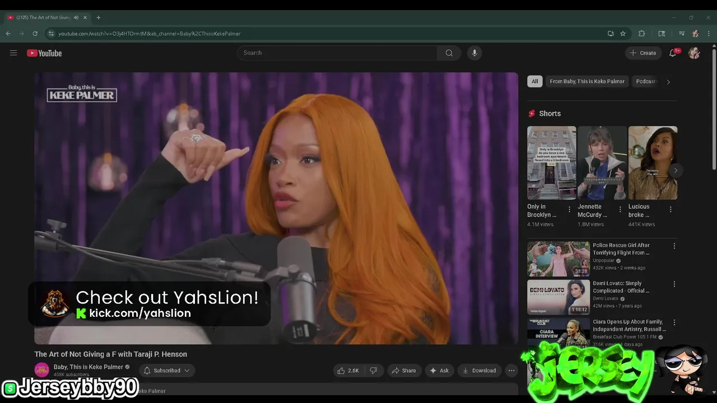Viewport: 717px width, 403px height.
Task: Open YouTube notifications bell
Action: coord(673,53)
